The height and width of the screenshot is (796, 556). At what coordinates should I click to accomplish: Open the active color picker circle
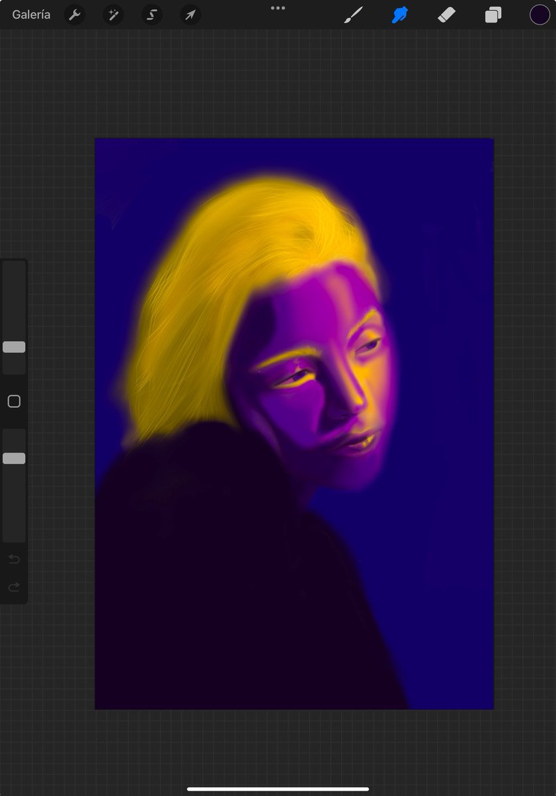(539, 15)
